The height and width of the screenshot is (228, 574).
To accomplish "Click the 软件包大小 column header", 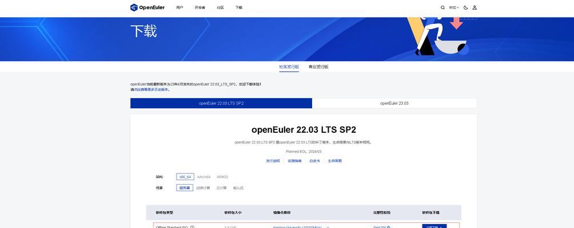I will 233,212.
